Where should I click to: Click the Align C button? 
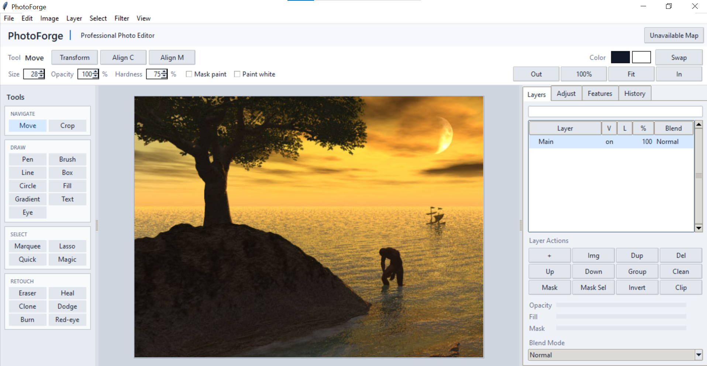(123, 57)
